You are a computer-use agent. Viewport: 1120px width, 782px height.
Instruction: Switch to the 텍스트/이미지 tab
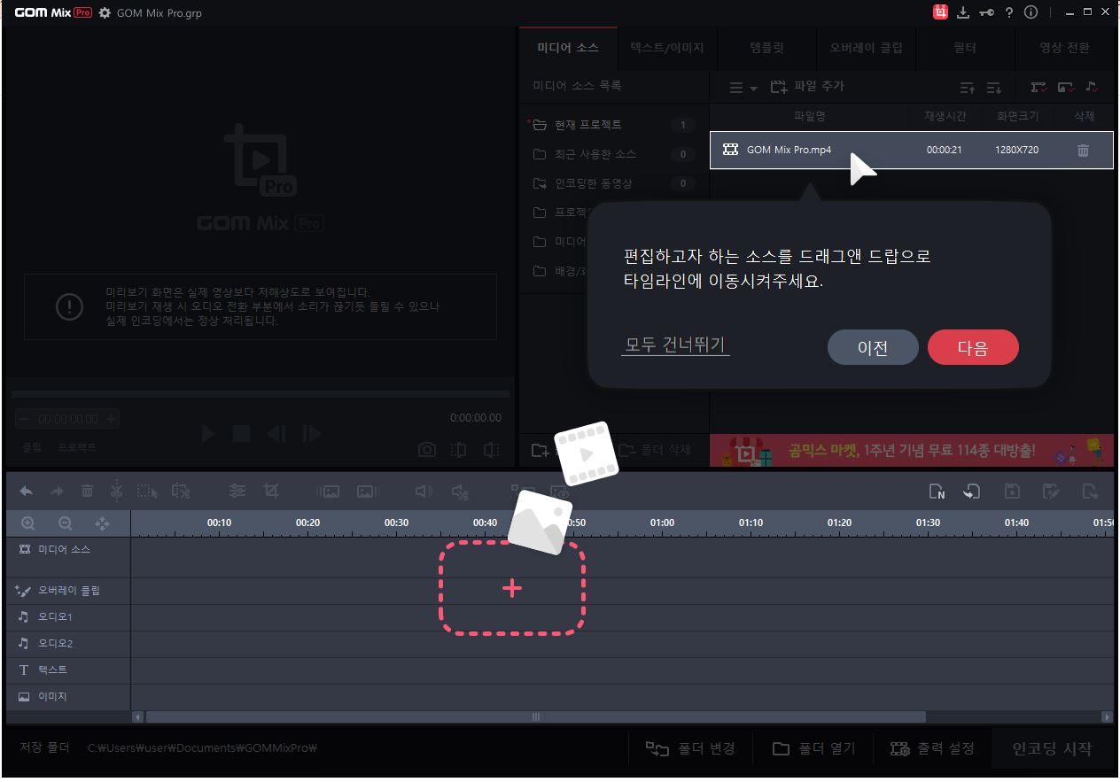[x=666, y=48]
